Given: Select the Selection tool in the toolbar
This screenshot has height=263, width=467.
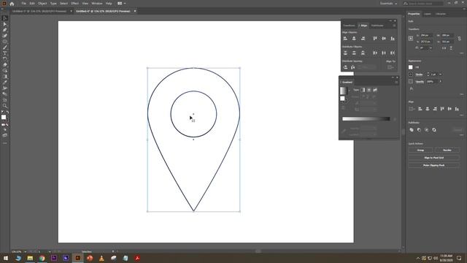Looking at the screenshot, I should click(x=5, y=18).
